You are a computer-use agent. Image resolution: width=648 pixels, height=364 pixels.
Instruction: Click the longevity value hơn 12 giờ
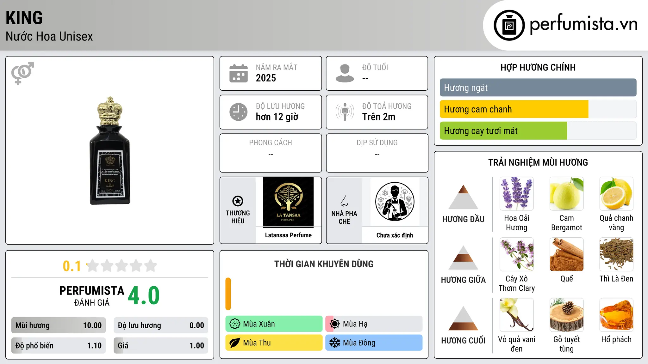pos(277,117)
